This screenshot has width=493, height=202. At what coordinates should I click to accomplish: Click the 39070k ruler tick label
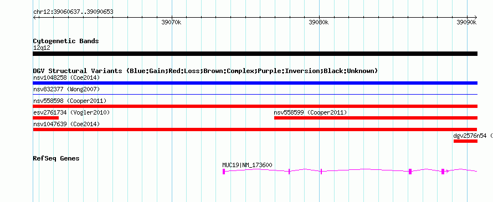click(171, 22)
